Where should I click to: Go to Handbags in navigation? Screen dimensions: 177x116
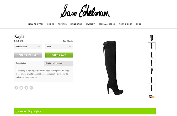pyautogui.click(x=76, y=24)
